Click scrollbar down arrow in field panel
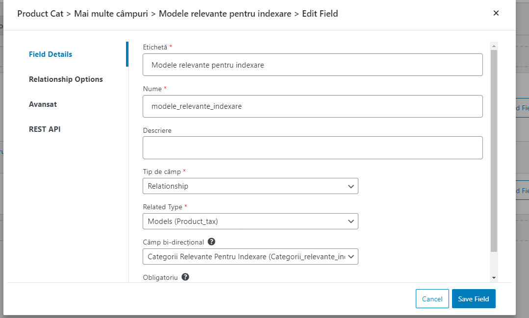 coord(494,278)
